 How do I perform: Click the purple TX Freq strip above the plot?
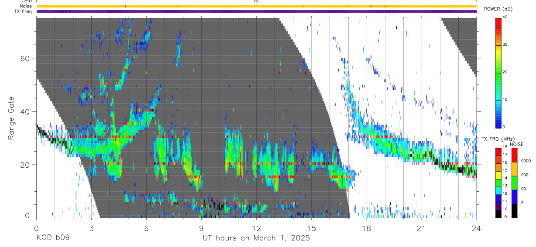[x=257, y=11]
